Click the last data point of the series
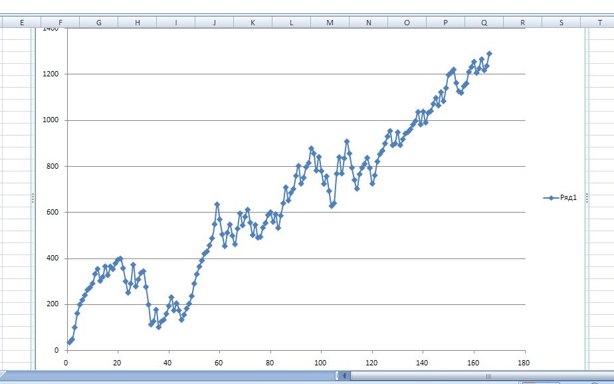Screen dimensions: 614x384 pyautogui.click(x=489, y=54)
